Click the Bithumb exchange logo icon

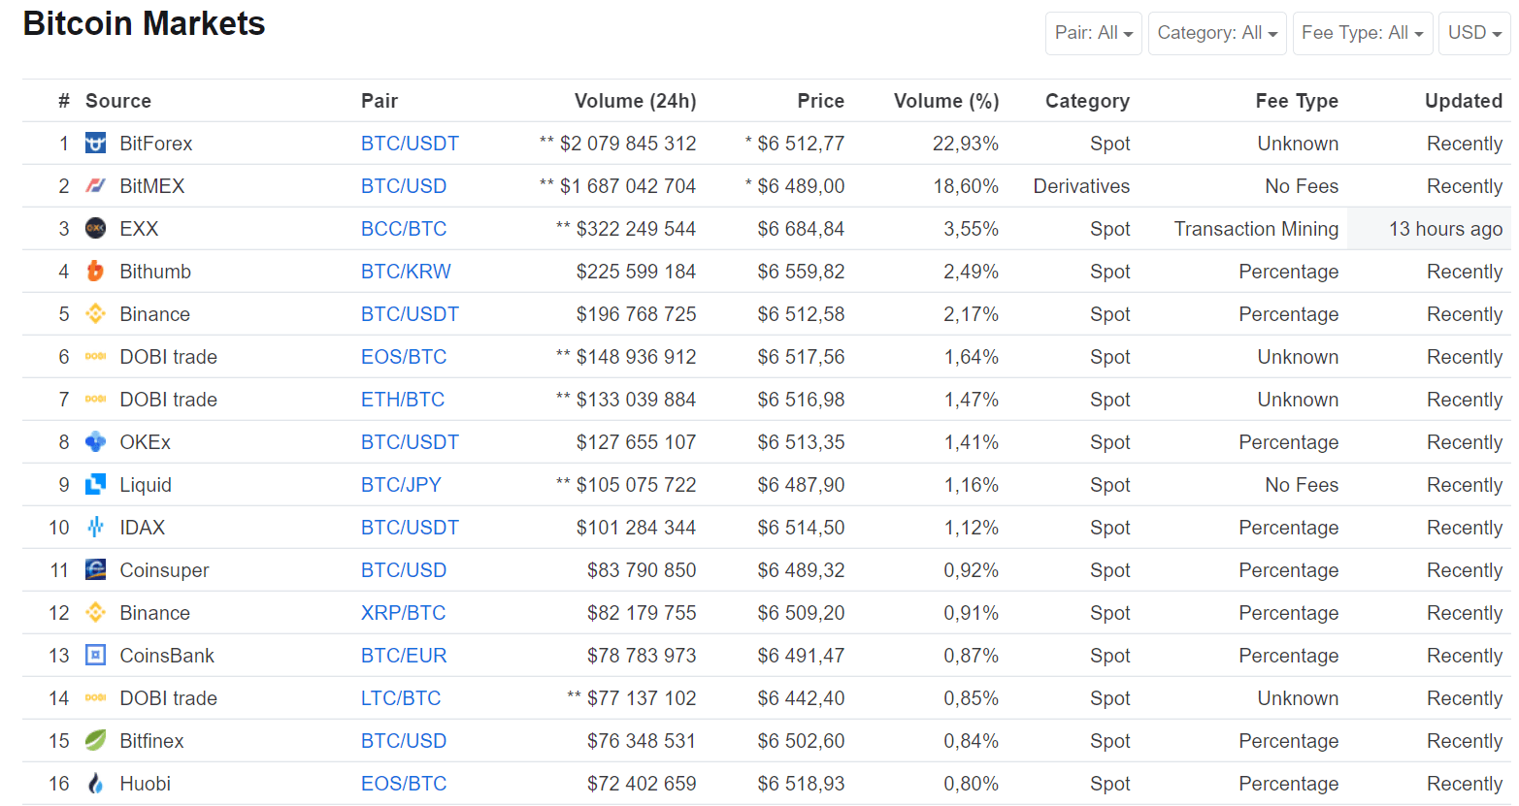click(x=95, y=272)
